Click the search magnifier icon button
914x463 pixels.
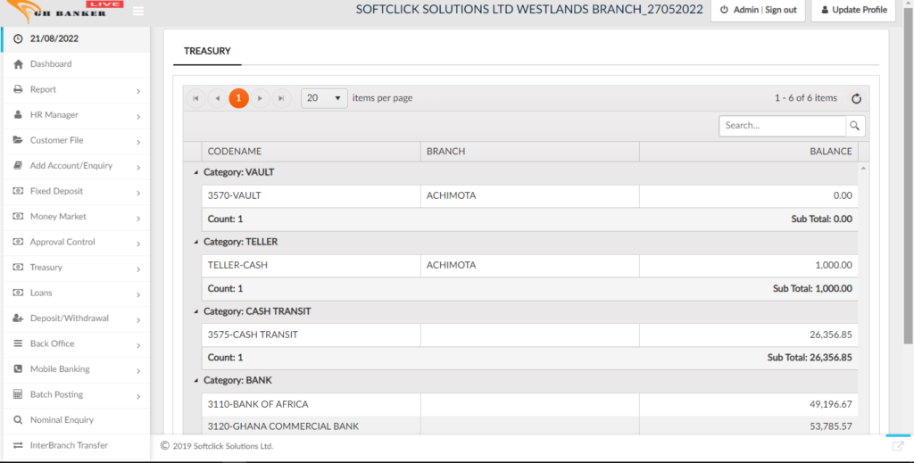click(x=855, y=126)
